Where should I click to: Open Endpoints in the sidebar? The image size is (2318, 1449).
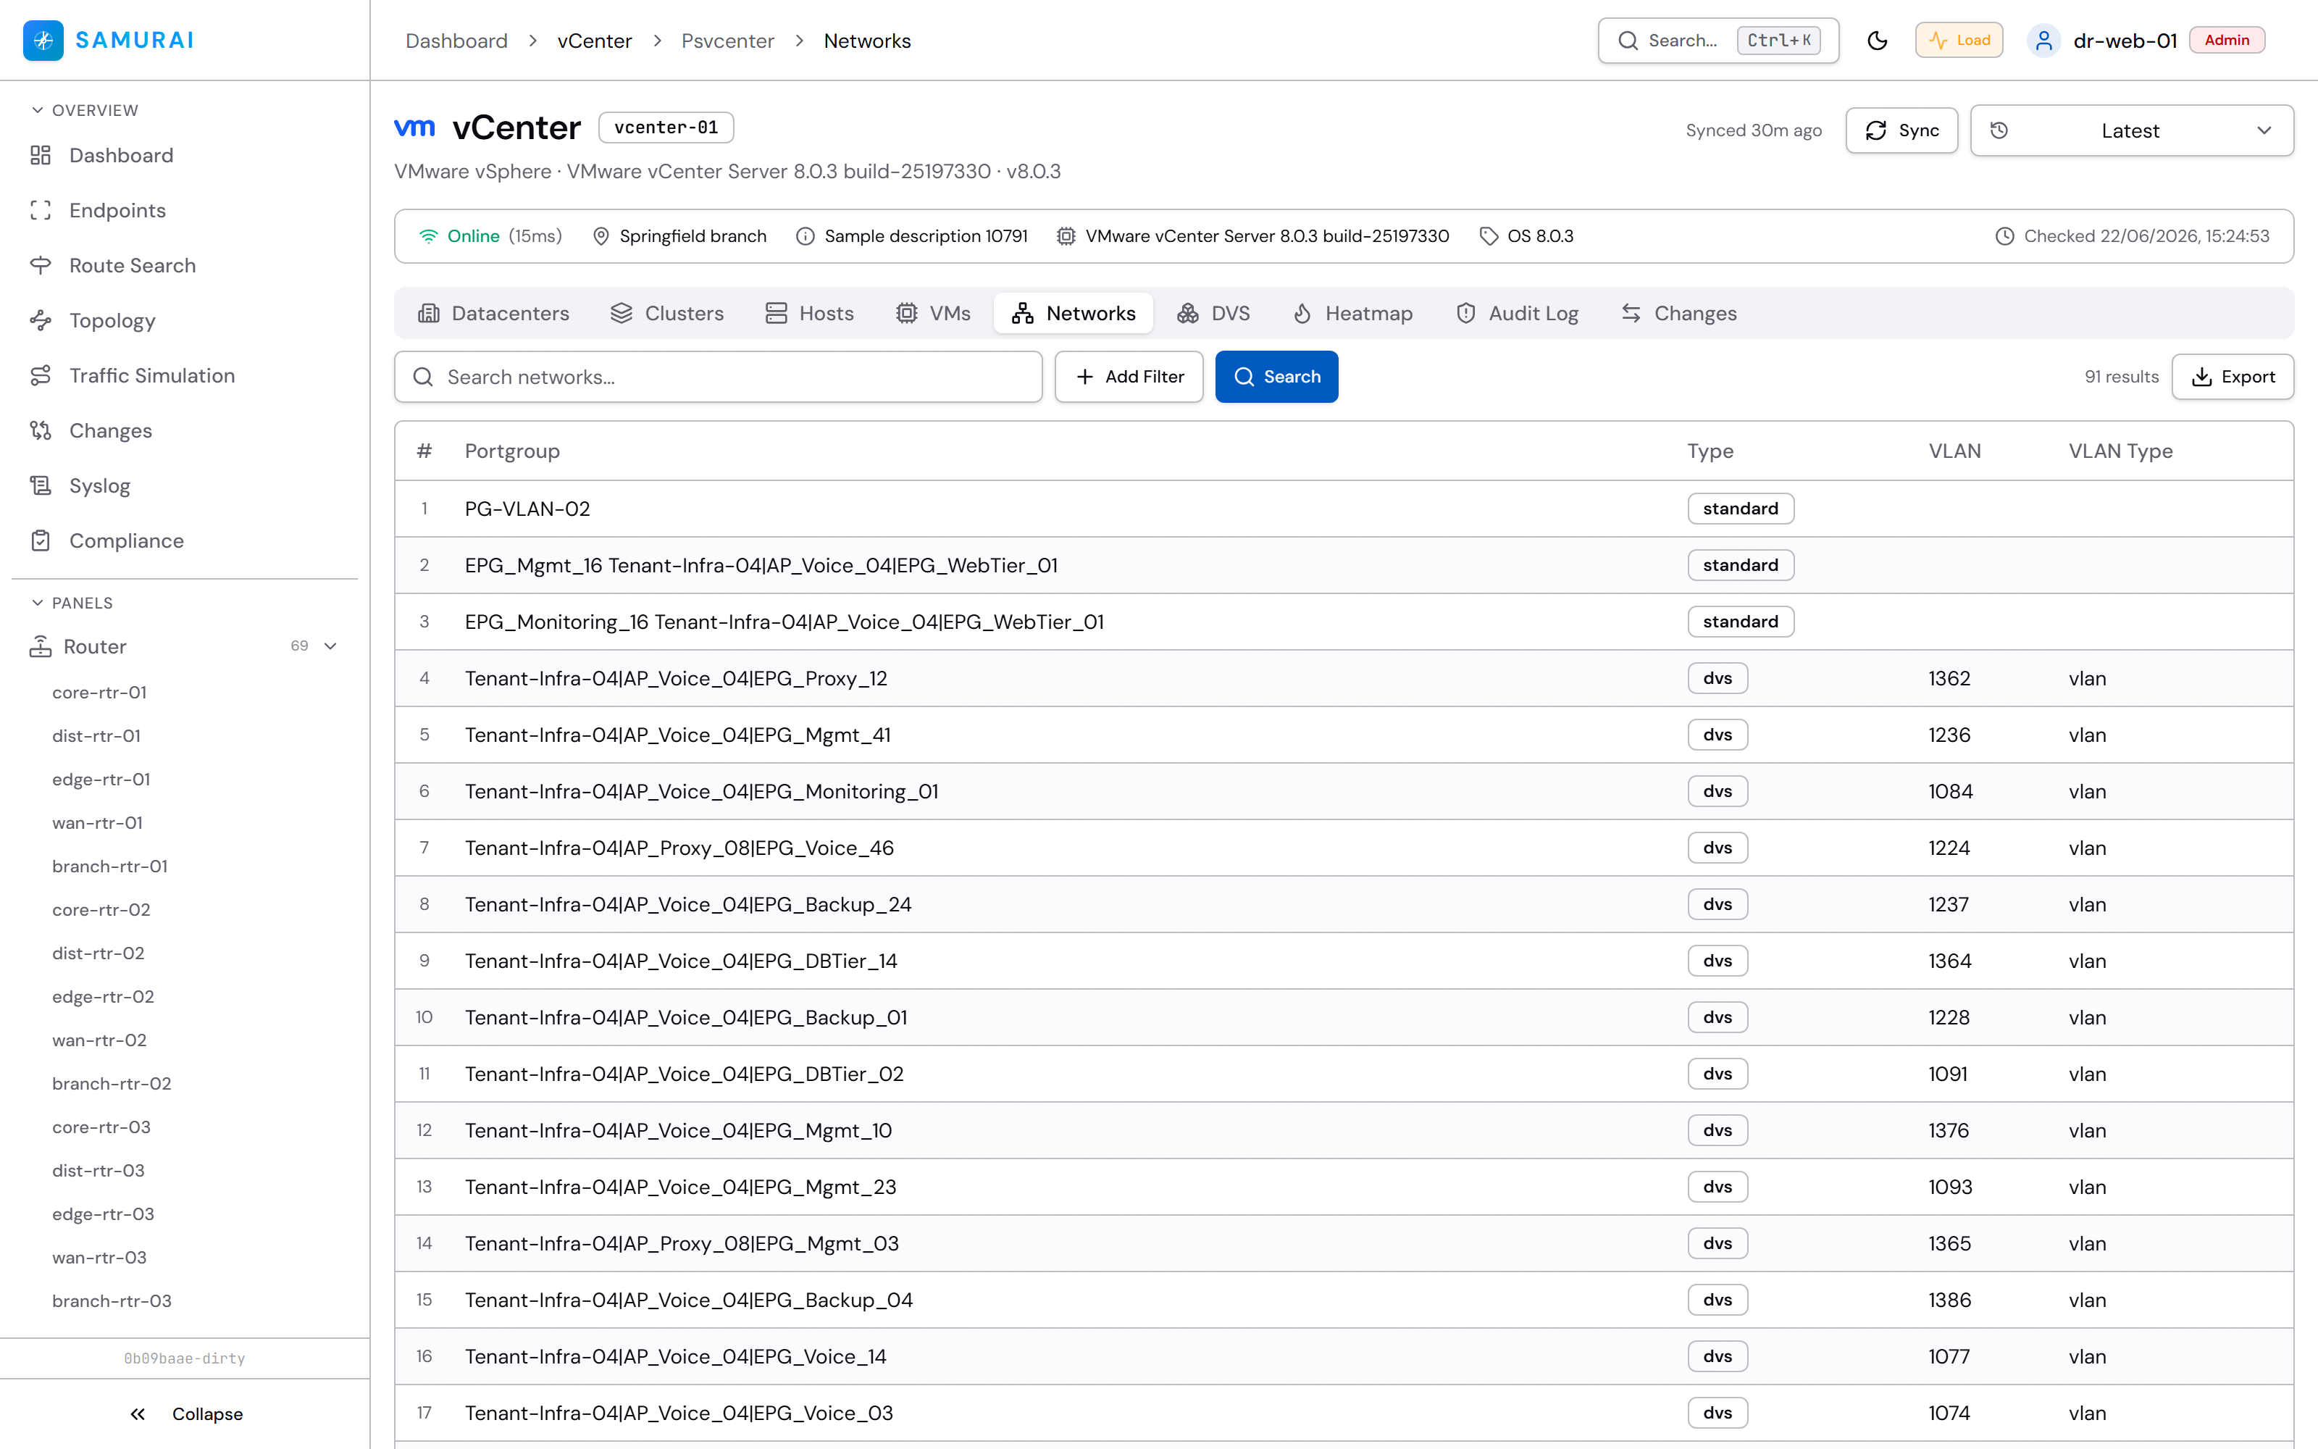(184, 210)
